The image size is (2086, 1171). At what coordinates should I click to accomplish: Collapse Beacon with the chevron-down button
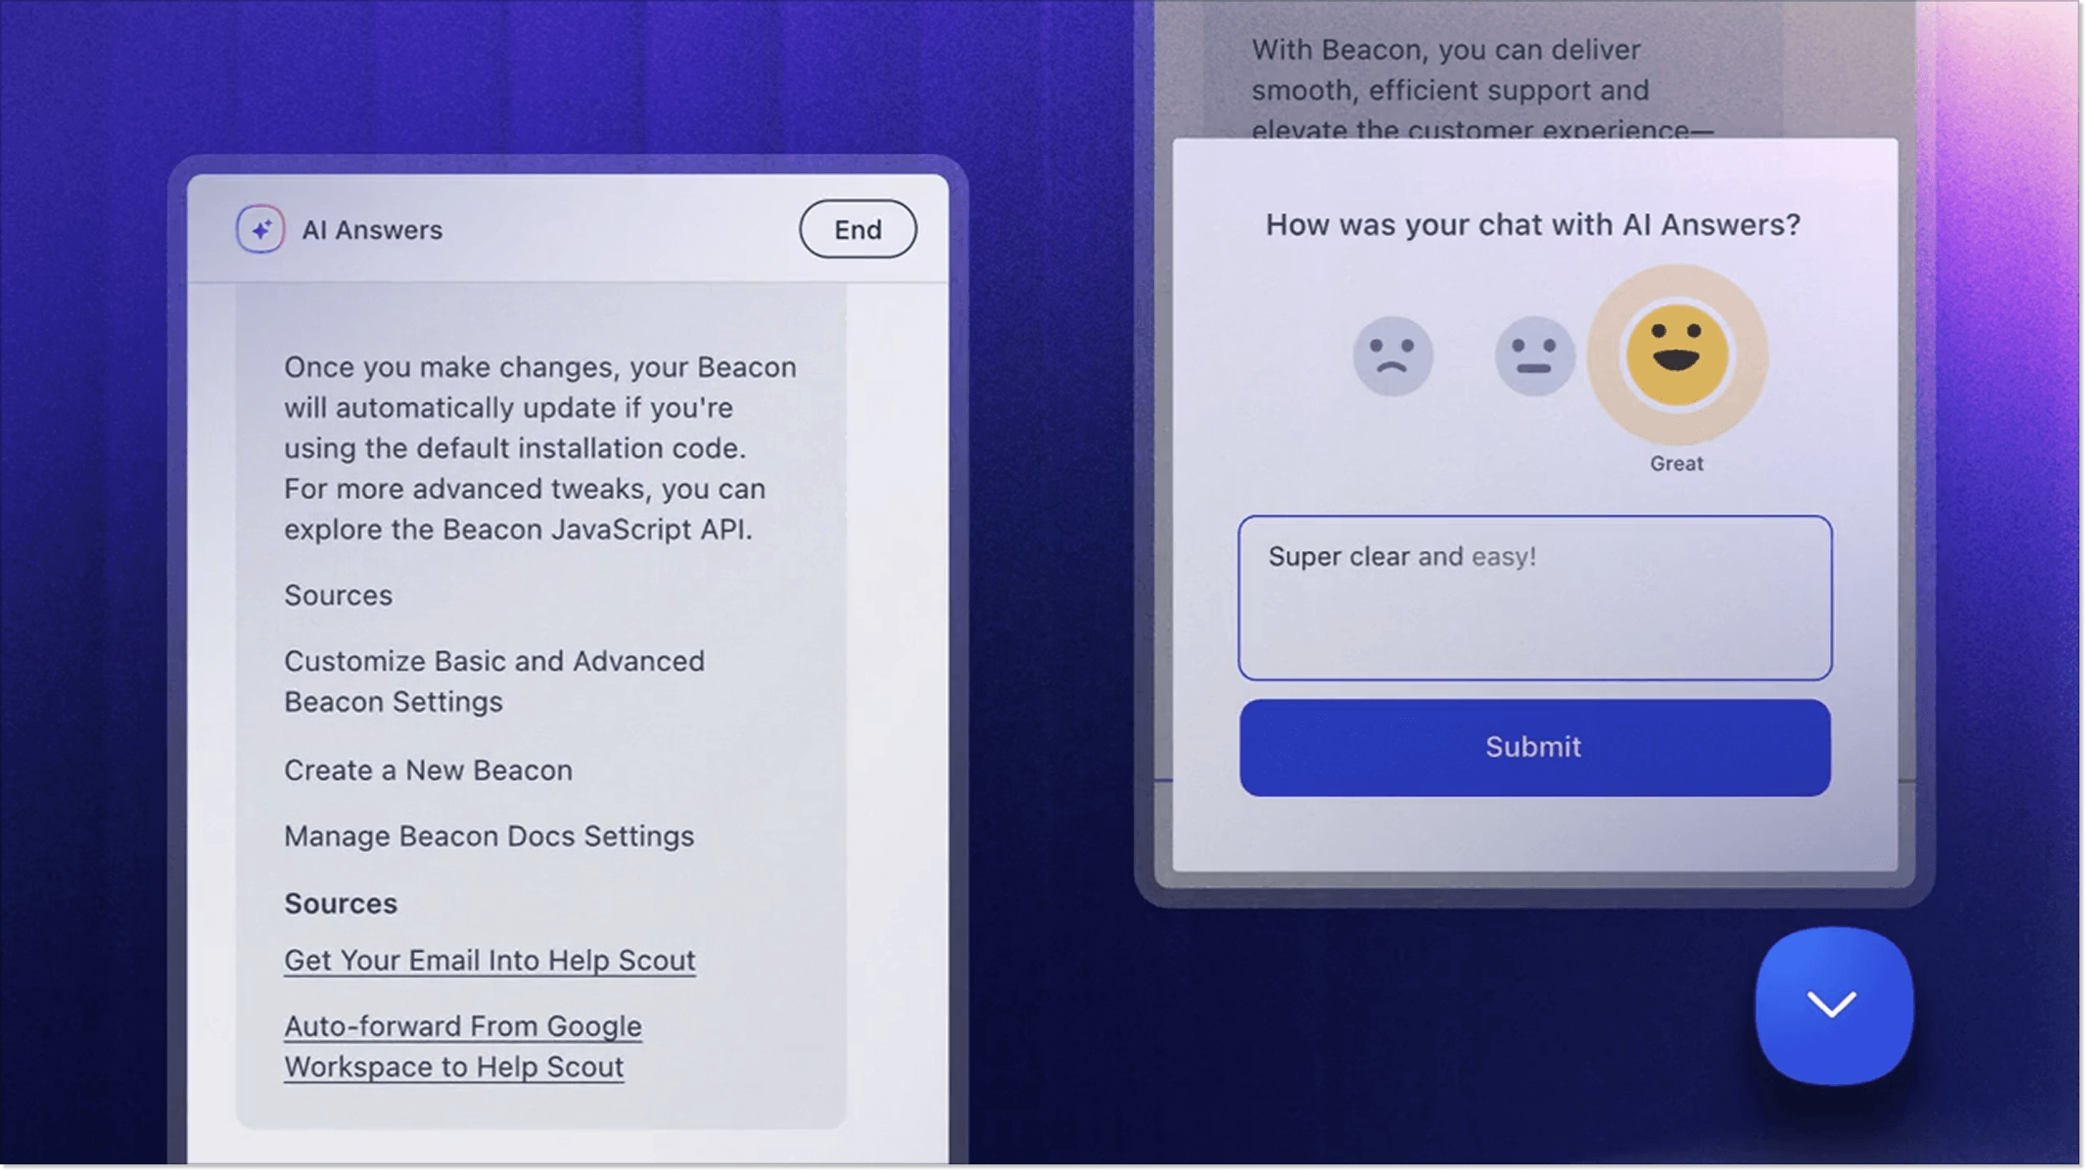(1833, 1006)
